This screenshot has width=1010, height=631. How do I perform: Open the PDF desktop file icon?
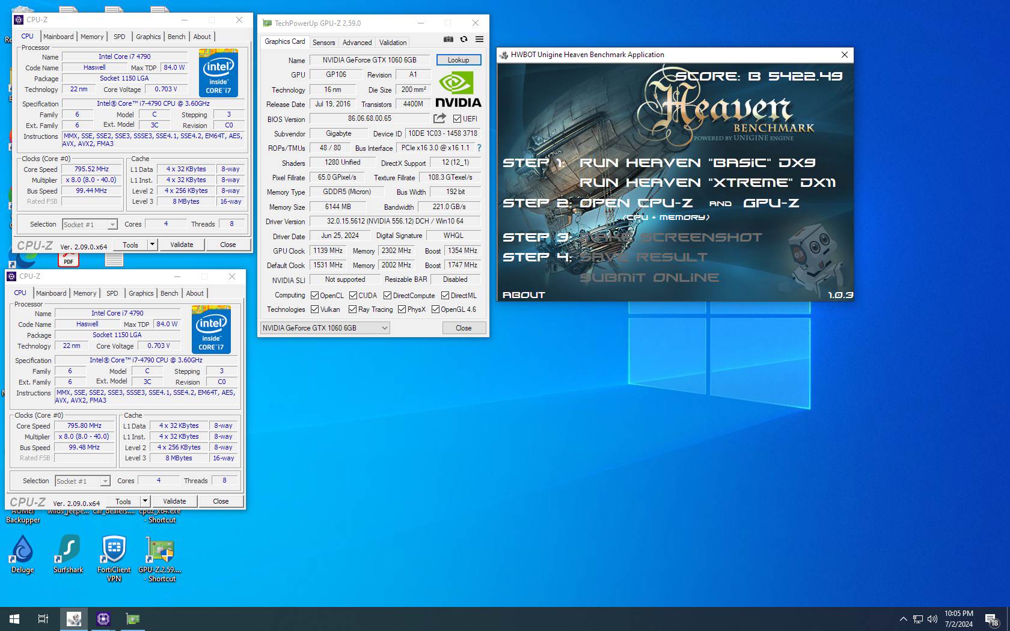pos(68,258)
